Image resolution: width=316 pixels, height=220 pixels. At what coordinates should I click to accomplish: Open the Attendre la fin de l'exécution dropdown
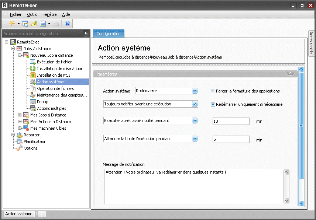(x=195, y=139)
